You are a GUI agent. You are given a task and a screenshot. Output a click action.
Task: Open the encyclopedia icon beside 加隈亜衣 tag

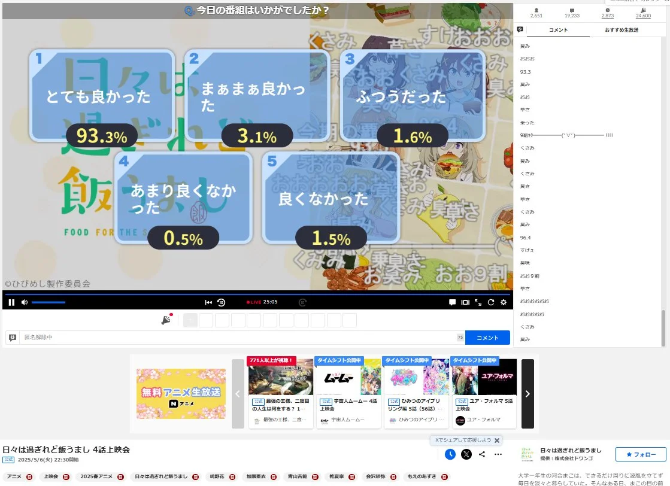(274, 476)
